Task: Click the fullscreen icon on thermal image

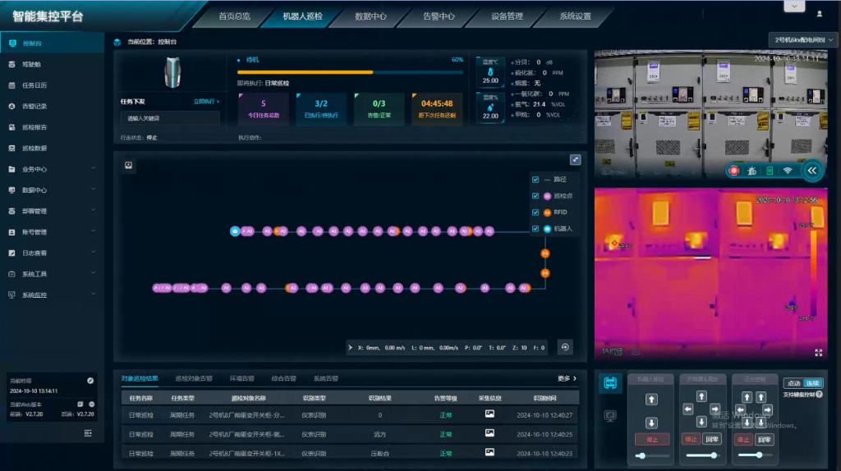Action: 818,352
